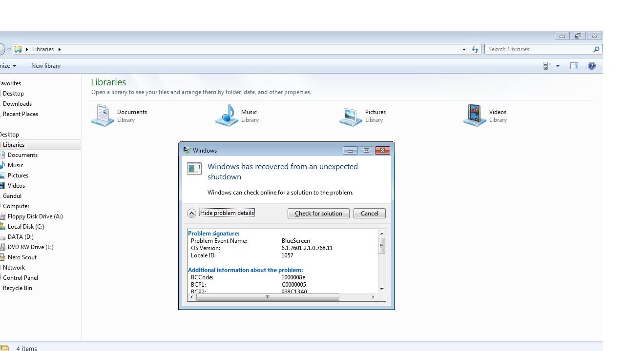The width and height of the screenshot is (625, 351).
Task: Click the Check for solution button
Action: (318, 214)
